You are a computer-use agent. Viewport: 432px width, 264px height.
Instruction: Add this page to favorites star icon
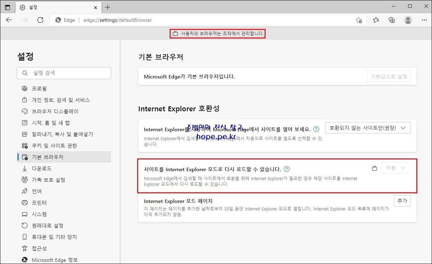(x=359, y=20)
